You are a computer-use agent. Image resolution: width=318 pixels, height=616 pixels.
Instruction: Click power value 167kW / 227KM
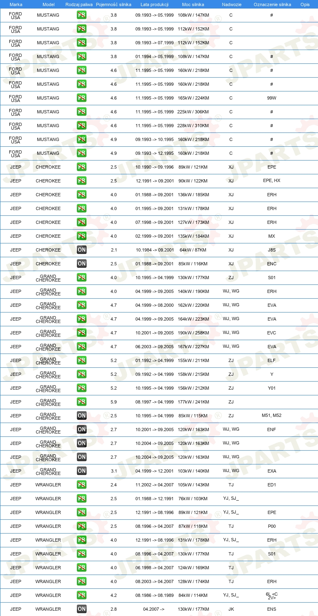pyautogui.click(x=193, y=347)
